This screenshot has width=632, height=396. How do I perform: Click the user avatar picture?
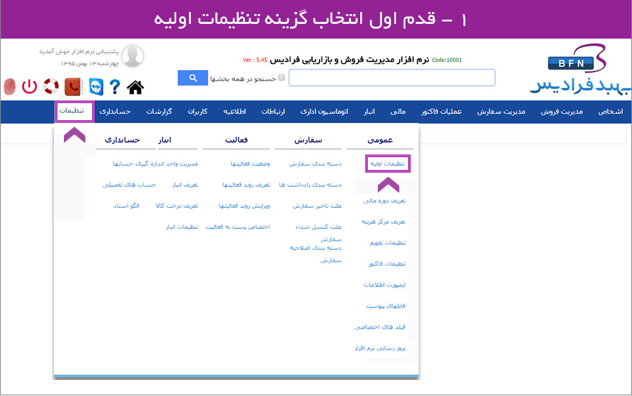coord(133,56)
